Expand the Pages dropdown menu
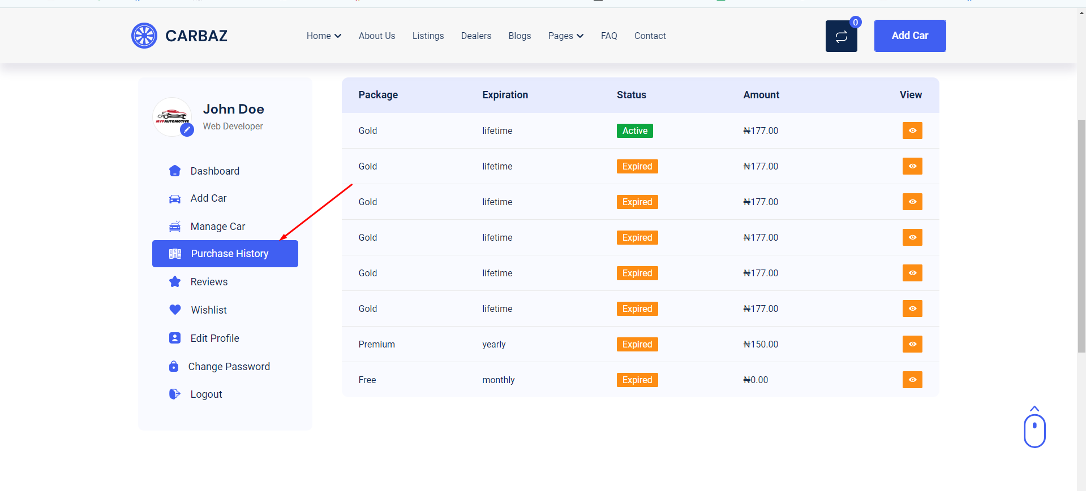Viewport: 1086px width, 491px height. click(565, 36)
